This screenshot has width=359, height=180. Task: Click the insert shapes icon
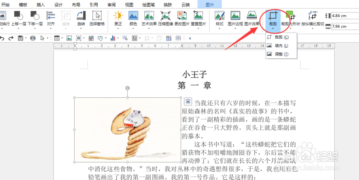coord(100,38)
